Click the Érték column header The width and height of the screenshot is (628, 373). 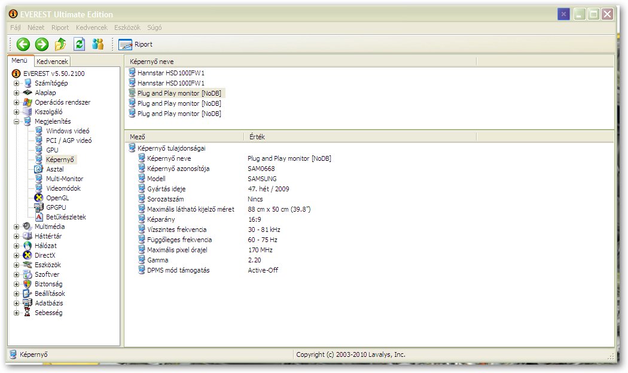point(360,137)
